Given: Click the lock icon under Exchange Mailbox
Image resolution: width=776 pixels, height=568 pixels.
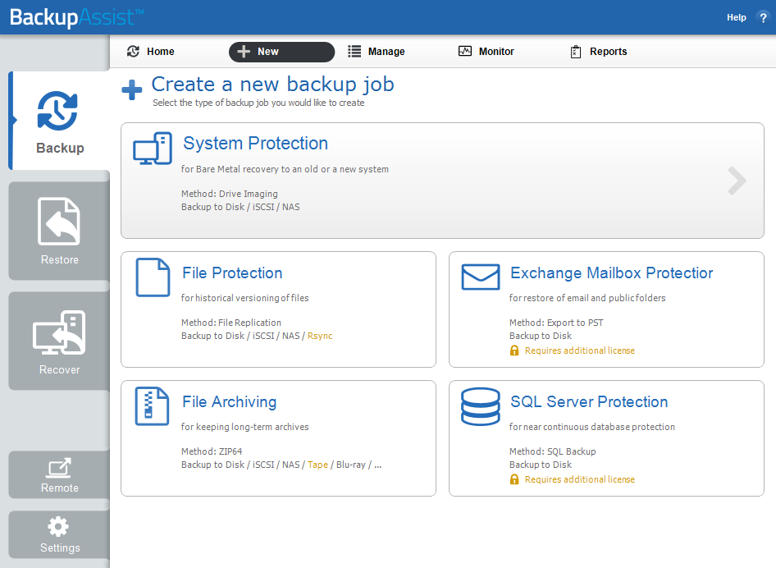Looking at the screenshot, I should click(514, 350).
